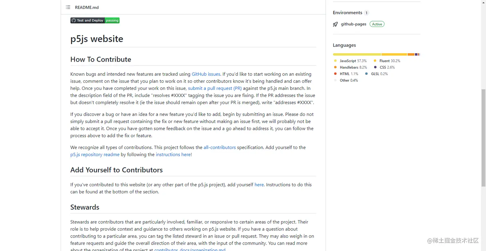Click the Fluent segment of the languages bar

tap(394, 55)
